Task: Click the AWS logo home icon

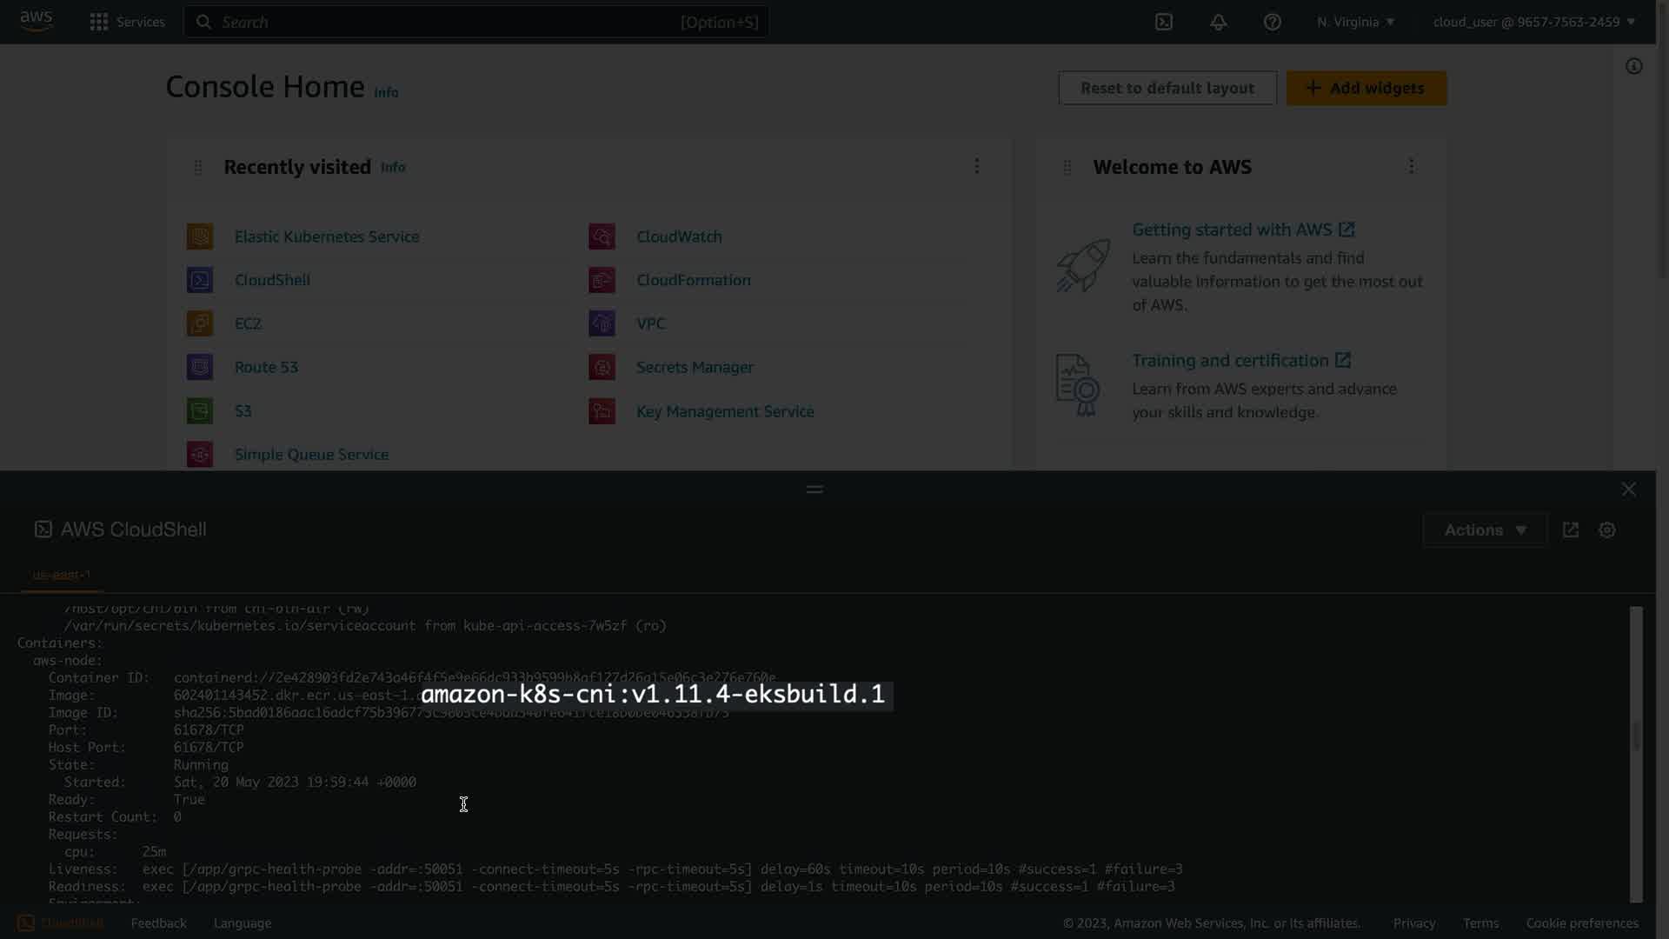Action: [x=36, y=21]
